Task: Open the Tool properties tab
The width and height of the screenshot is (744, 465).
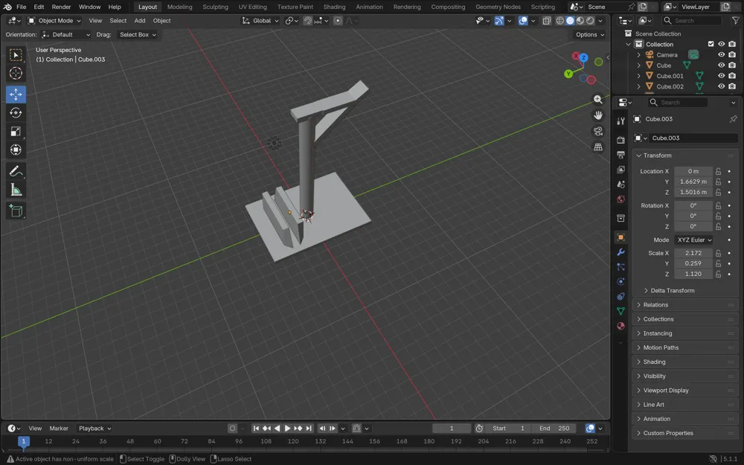Action: click(620, 121)
